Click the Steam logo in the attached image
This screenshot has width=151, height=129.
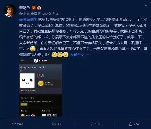[x=36, y=61]
